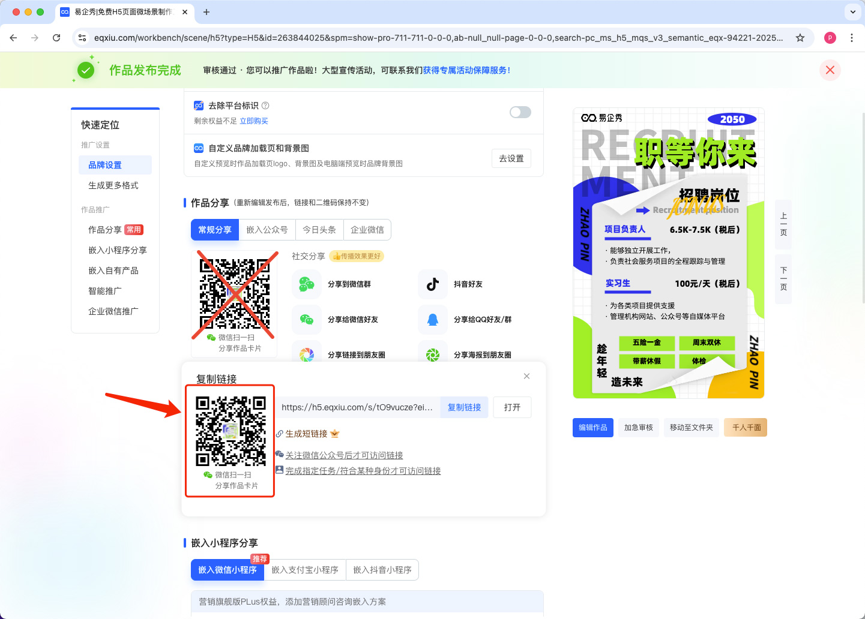Click the QQ friends share icon
This screenshot has width=865, height=619.
(x=433, y=320)
